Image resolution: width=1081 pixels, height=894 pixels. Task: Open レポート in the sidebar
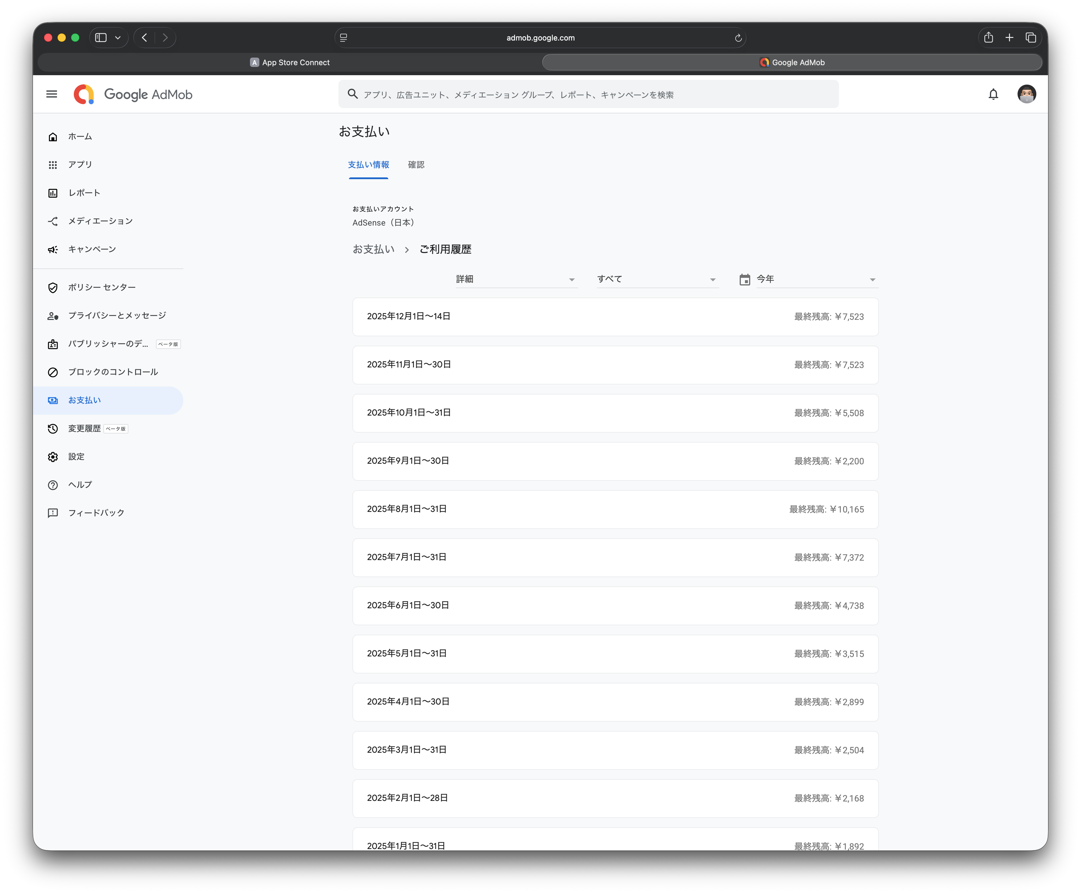click(84, 193)
